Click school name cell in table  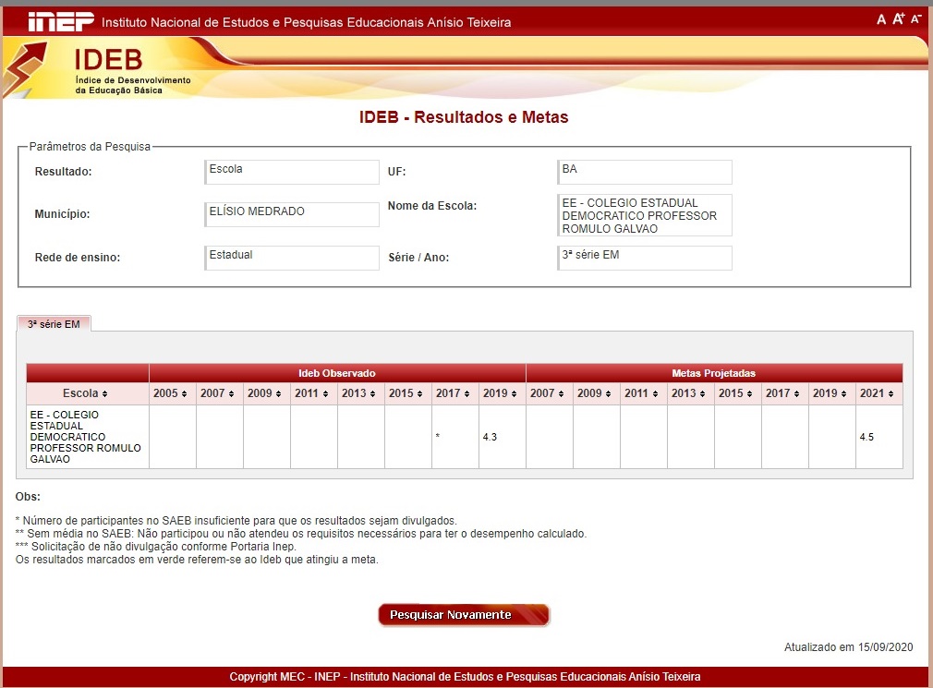[x=88, y=437]
